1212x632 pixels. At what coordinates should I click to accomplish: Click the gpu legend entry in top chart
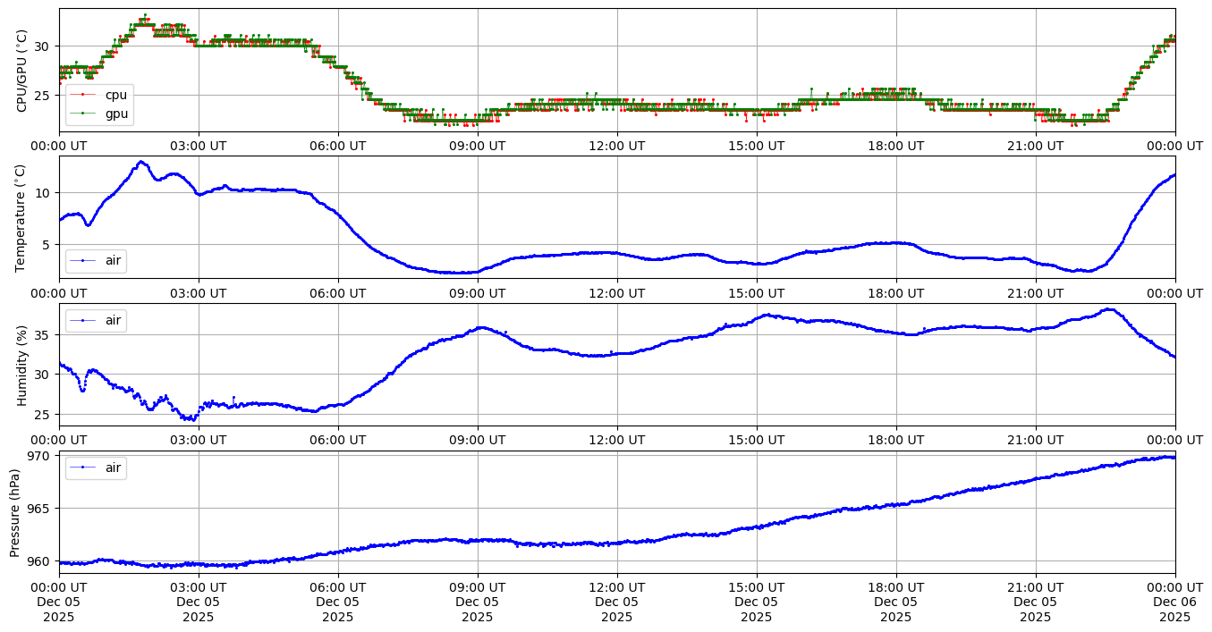[115, 113]
